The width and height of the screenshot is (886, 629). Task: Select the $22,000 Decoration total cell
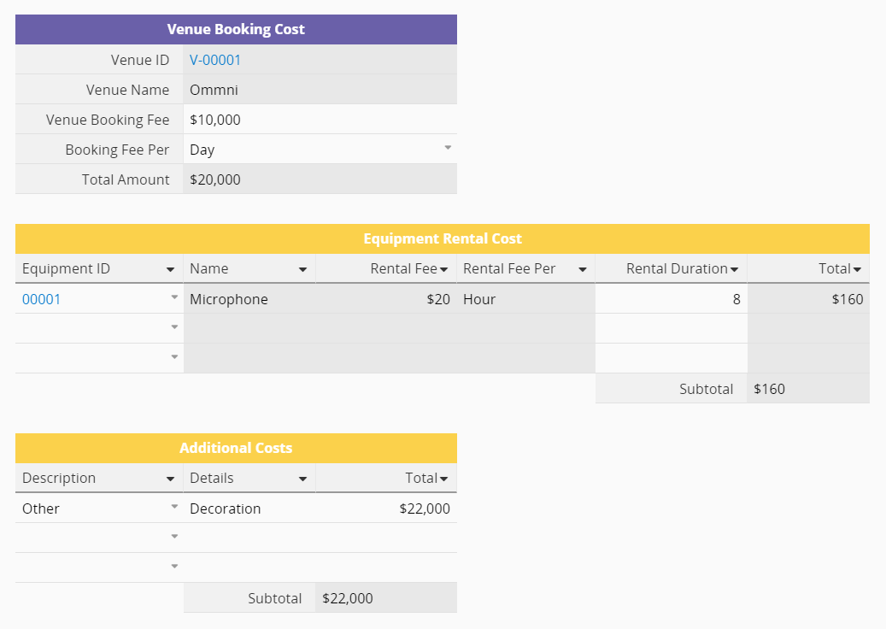pyautogui.click(x=386, y=508)
